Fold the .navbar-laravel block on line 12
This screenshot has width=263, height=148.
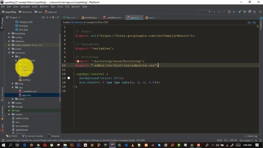pyautogui.click(x=74, y=74)
